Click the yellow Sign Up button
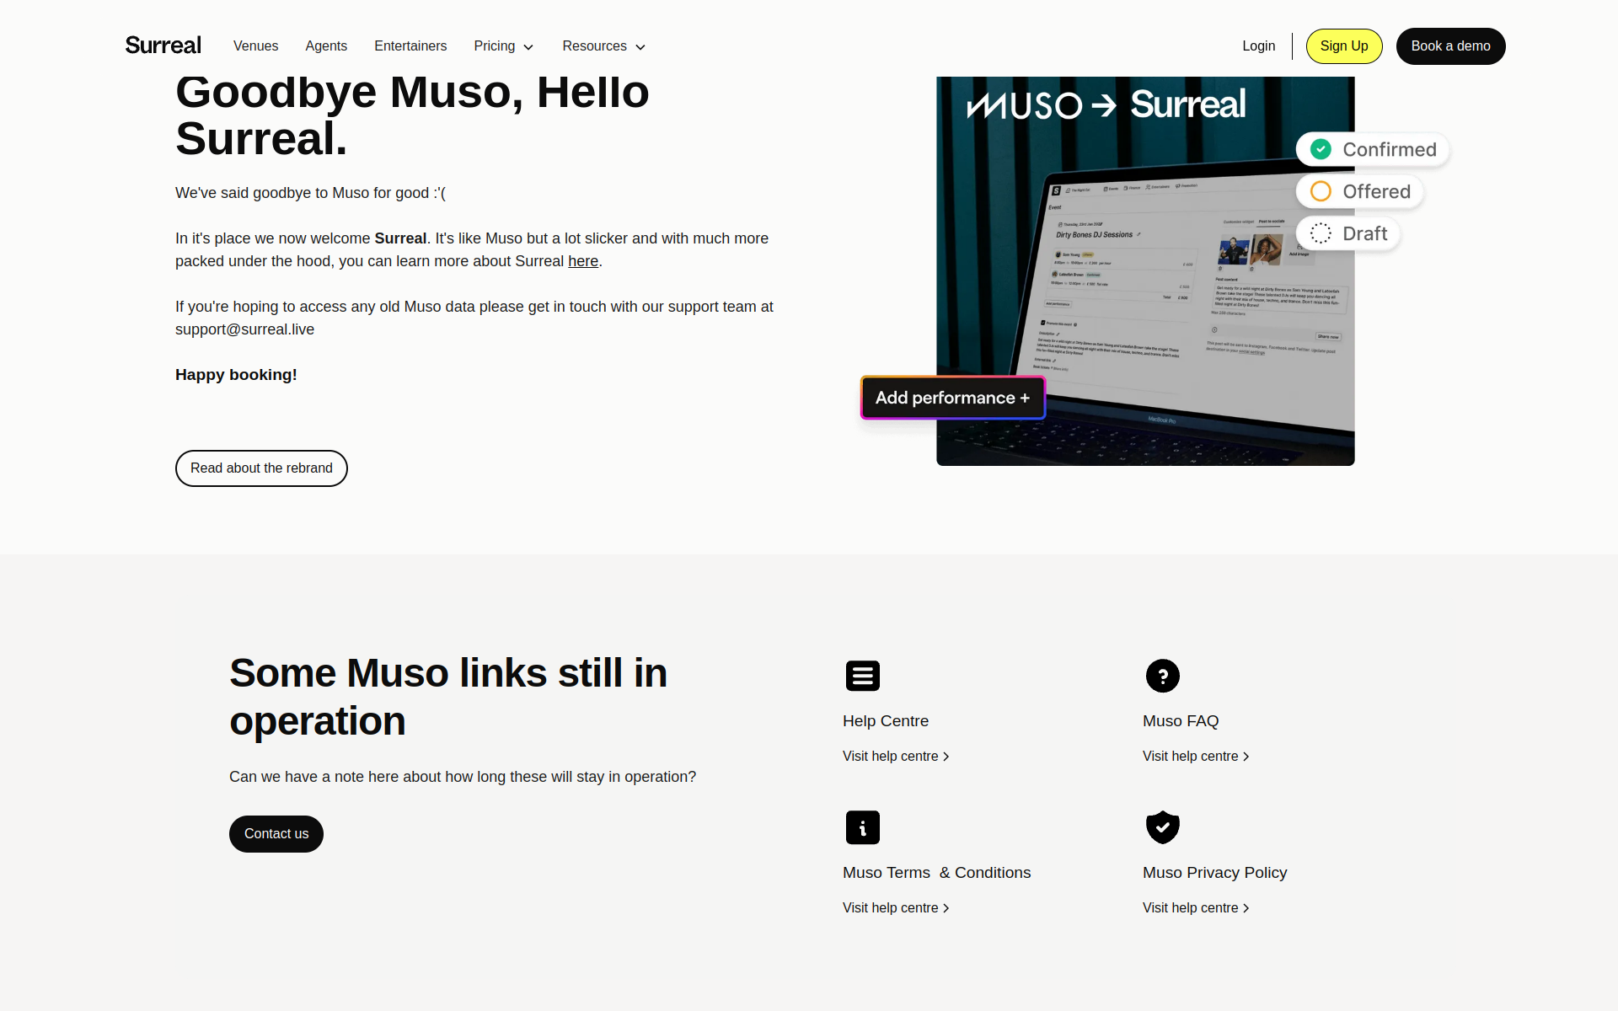1618x1011 pixels. point(1344,46)
